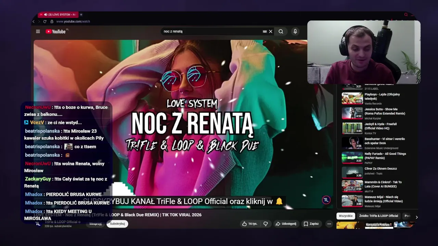Open Jessica Sutta - Show Me thumbnail

(x=352, y=113)
